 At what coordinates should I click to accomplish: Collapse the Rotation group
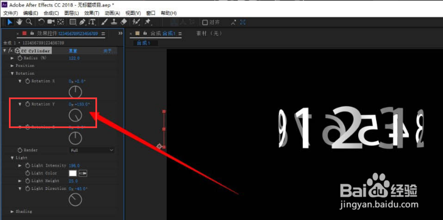pos(12,74)
